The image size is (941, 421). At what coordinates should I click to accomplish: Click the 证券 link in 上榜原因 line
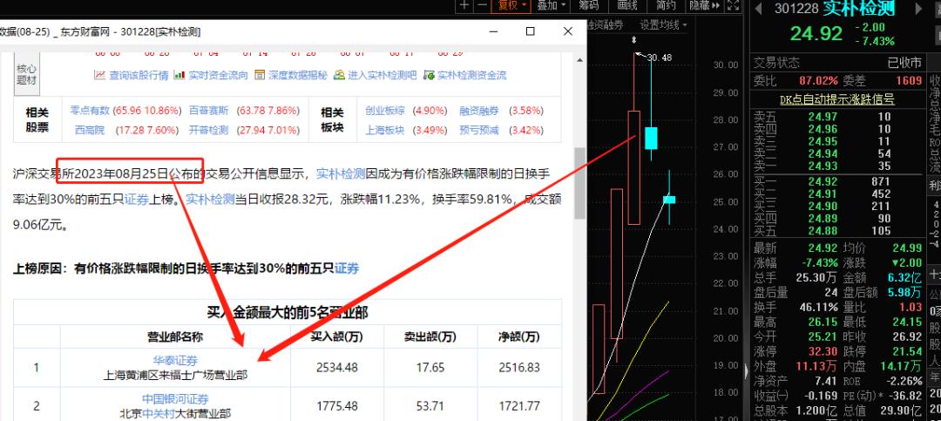coord(347,268)
